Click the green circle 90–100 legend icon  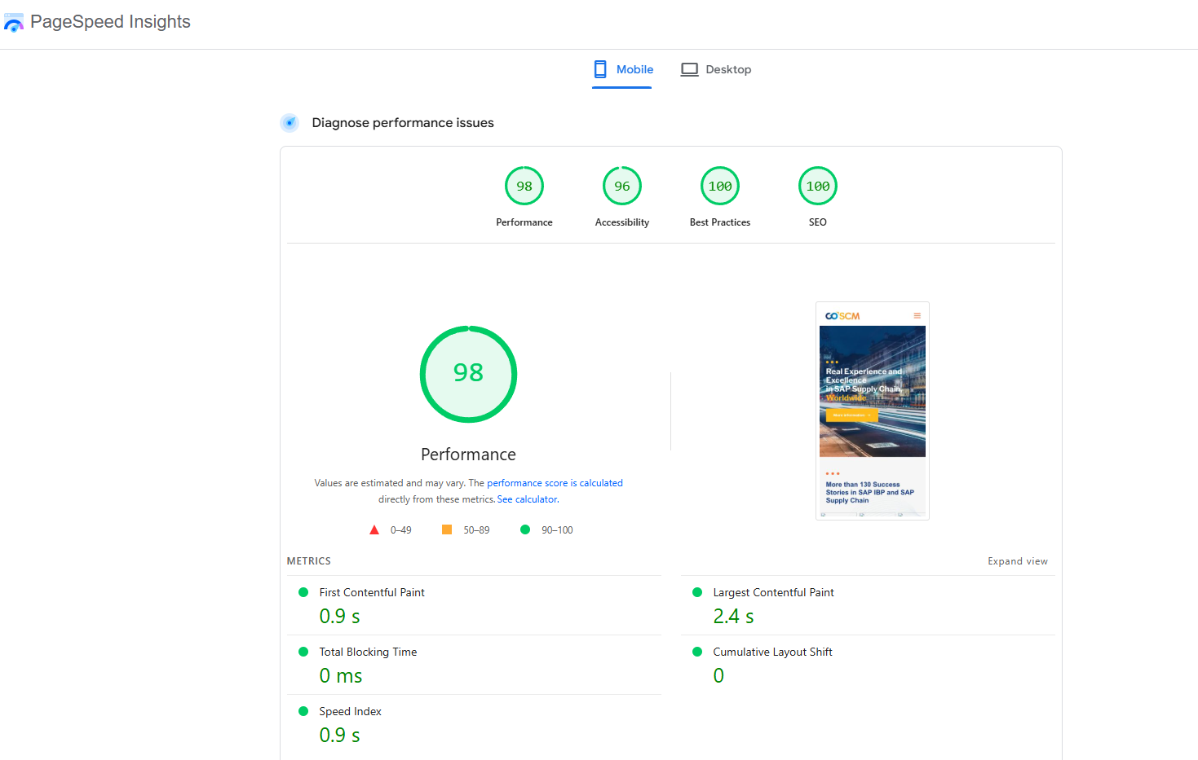click(525, 529)
